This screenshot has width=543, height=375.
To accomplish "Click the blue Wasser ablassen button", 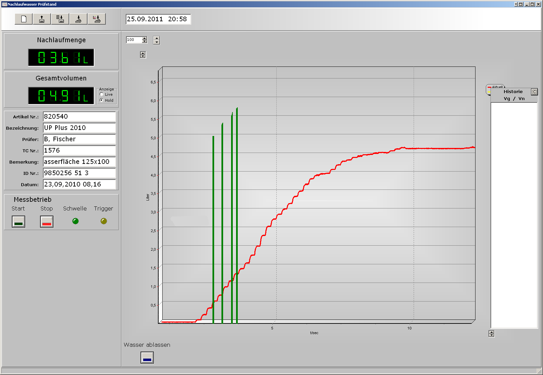I will click(x=147, y=358).
